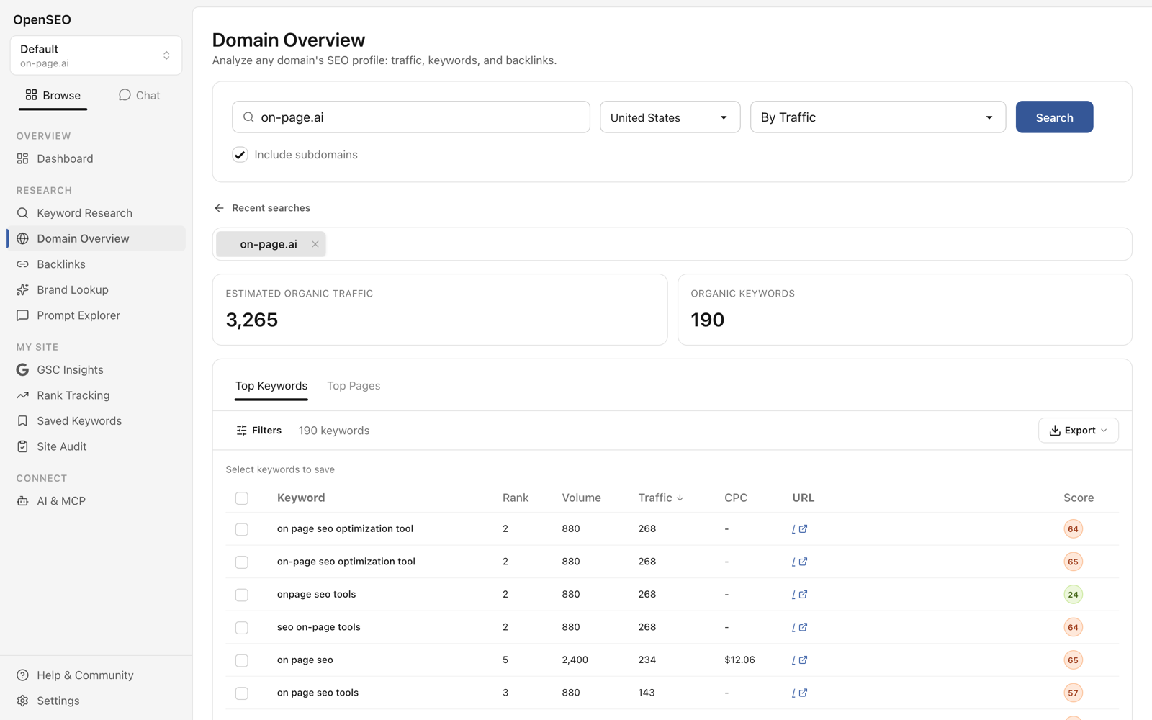Click the back arrow beside Recent searches
This screenshot has width=1152, height=720.
click(219, 208)
